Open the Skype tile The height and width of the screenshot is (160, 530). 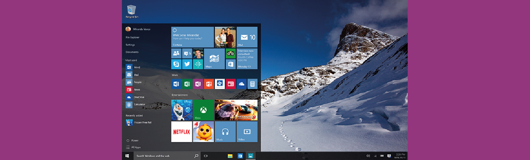point(176,64)
